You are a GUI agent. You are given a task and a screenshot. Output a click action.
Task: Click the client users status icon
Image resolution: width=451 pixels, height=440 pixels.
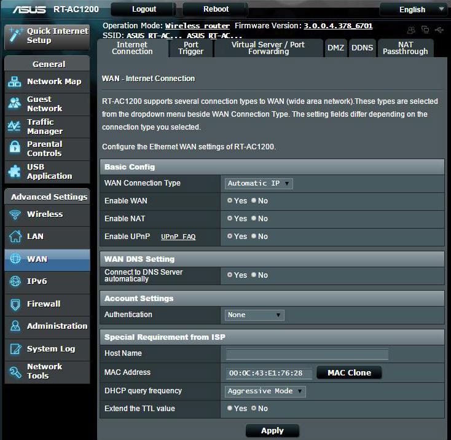pos(411,29)
